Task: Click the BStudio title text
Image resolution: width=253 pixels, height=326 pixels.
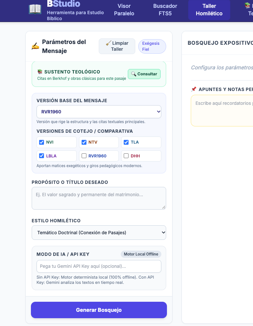Action: [x=64, y=3]
